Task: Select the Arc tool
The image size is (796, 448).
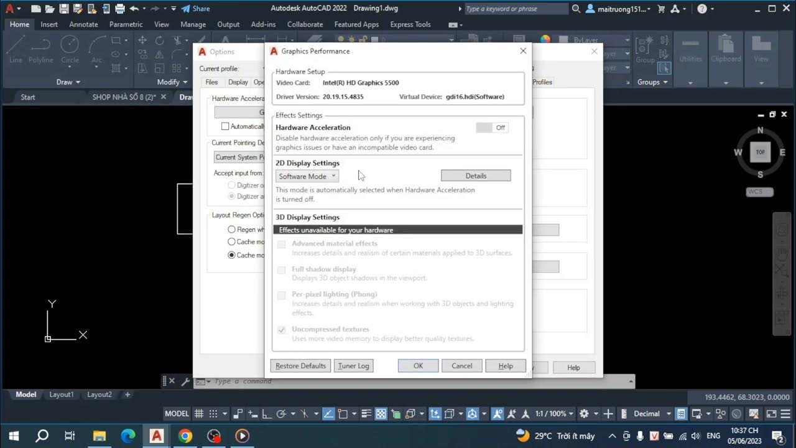Action: [x=97, y=50]
